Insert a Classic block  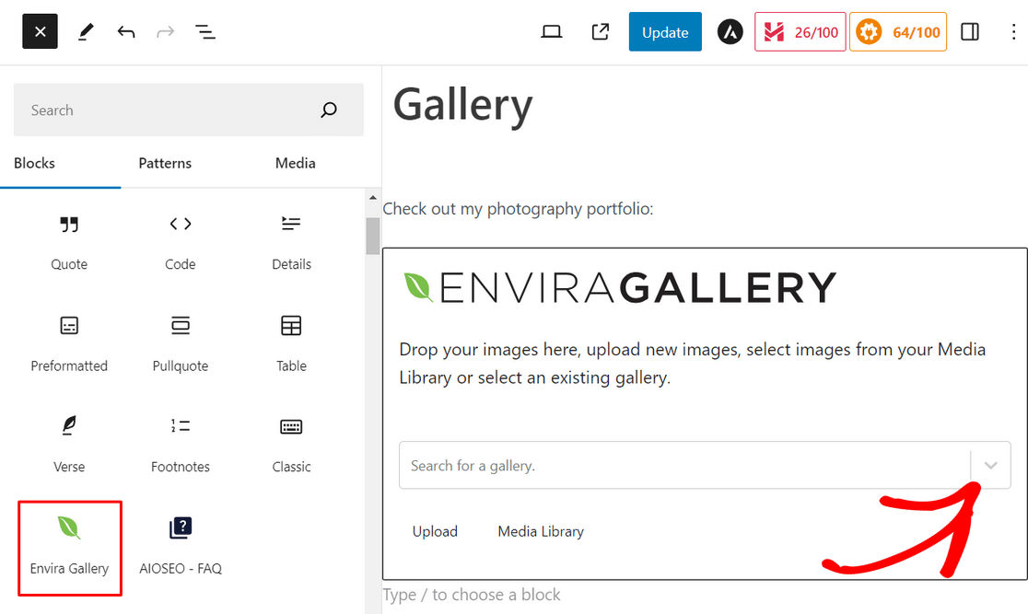tap(291, 444)
